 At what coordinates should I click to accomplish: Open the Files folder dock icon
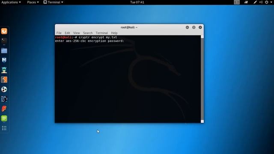4,50
